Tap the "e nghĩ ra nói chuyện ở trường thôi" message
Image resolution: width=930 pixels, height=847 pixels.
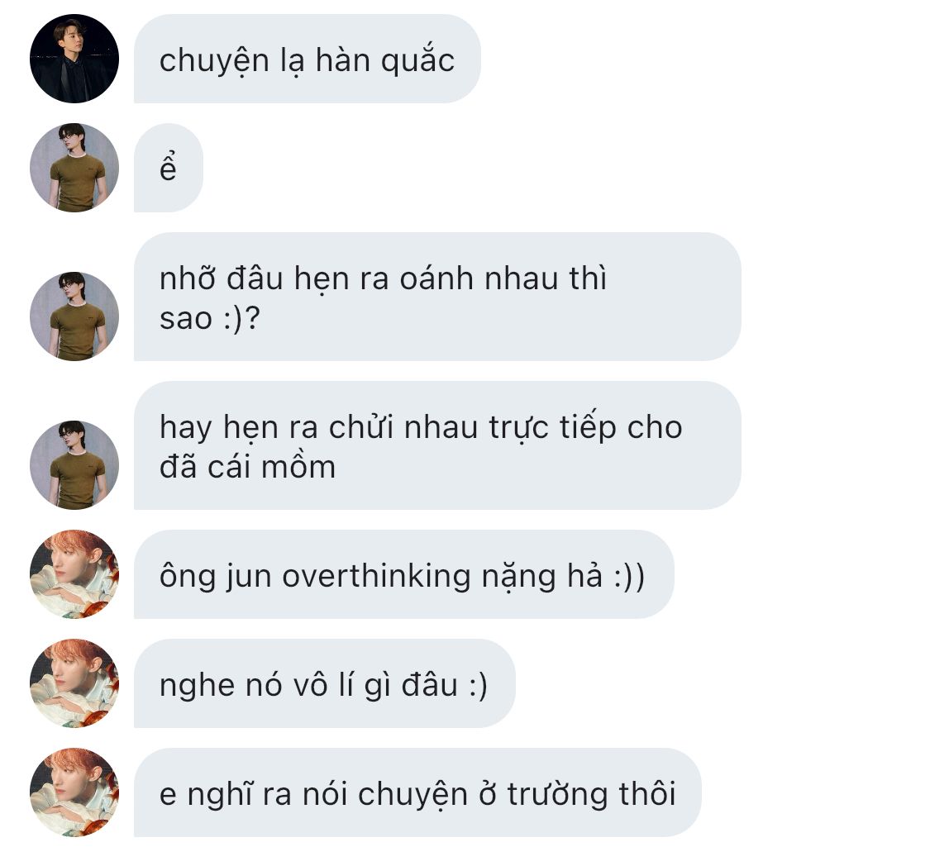417,792
